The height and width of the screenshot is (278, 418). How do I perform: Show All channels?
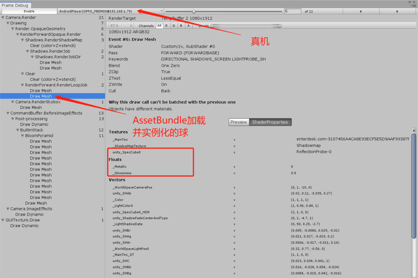159,26
